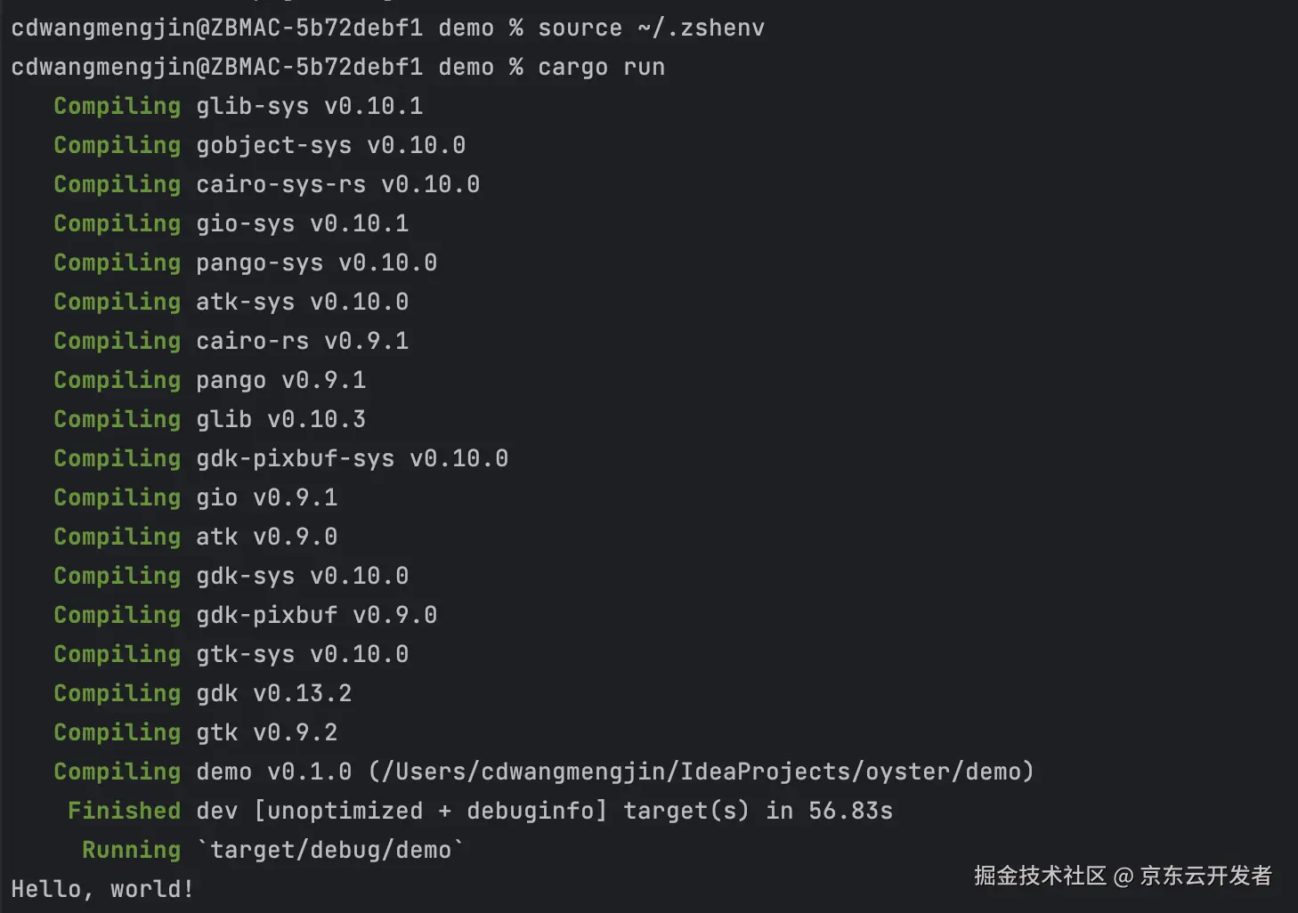Click the gdk v0.13.2 package text
Image resolution: width=1298 pixels, height=913 pixels.
[x=273, y=693]
